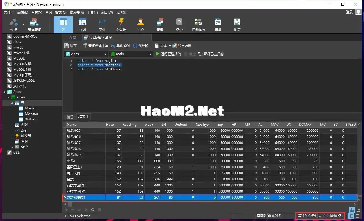This screenshot has height=221, width=364.
Task: Switch to the 信息 tab
Action: [x=70, y=117]
